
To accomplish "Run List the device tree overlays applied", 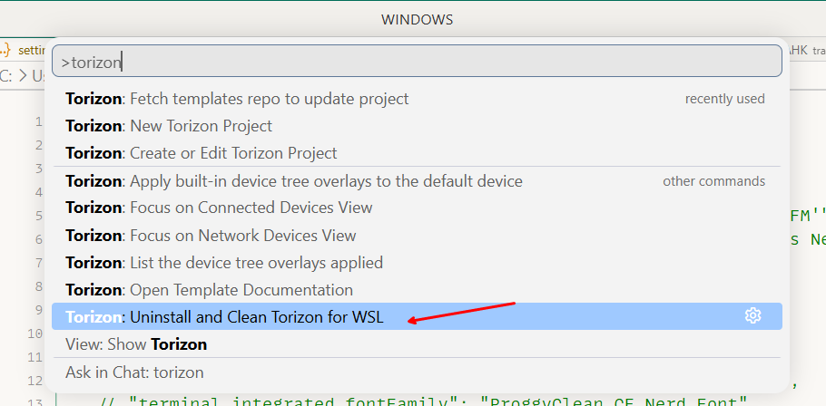I will point(224,263).
